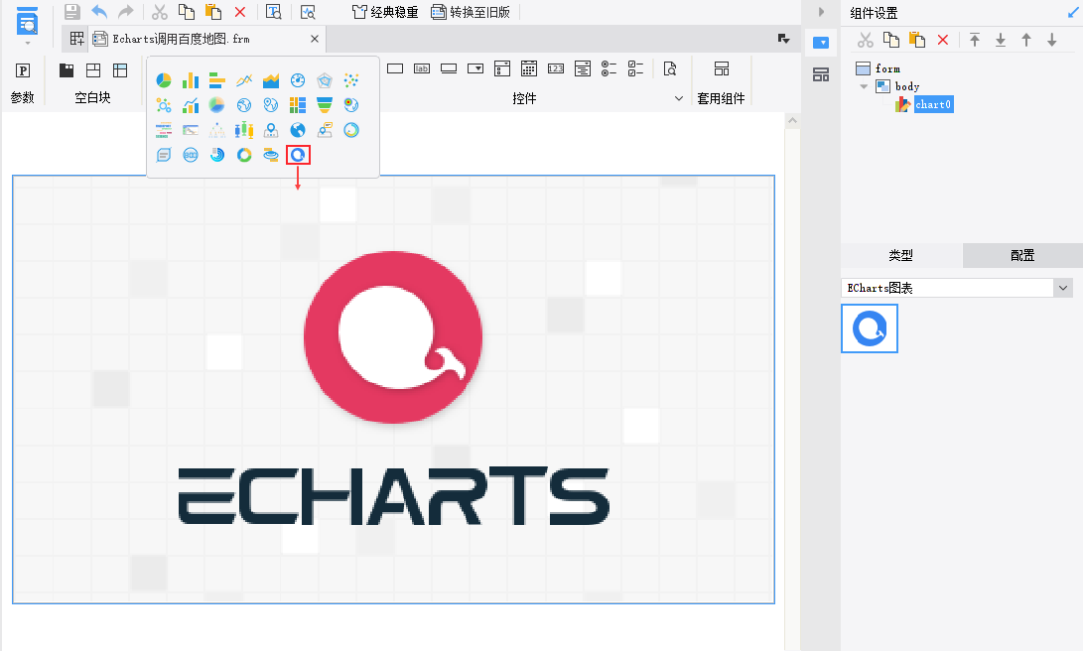
Task: Click the 参数 parameter P icon
Action: (23, 70)
